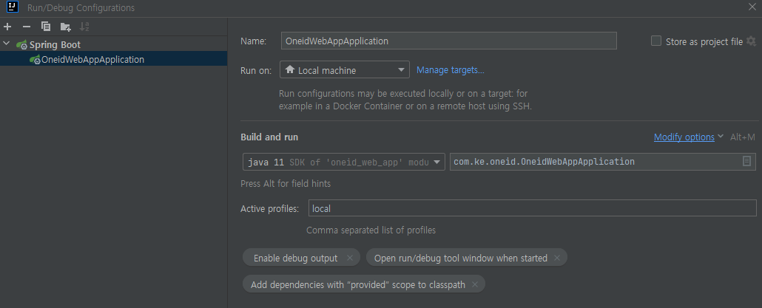The image size is (762, 308).
Task: Click the house icon in Run on dropdown
Action: click(290, 69)
